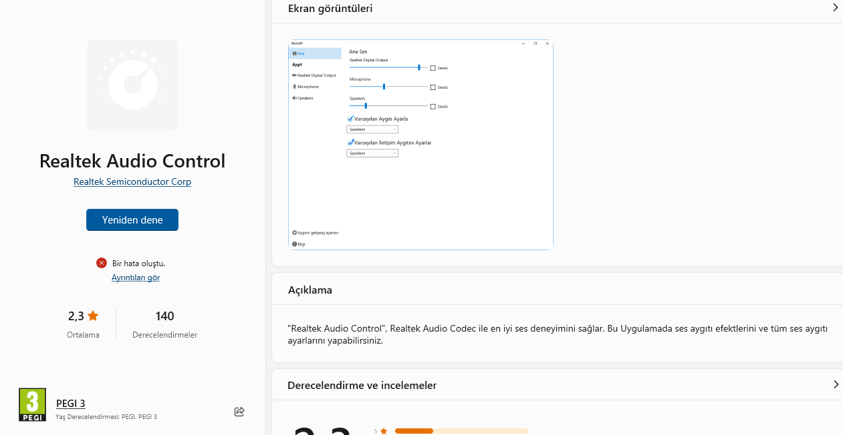Image resolution: width=843 pixels, height=435 pixels.
Task: Expand the Ekran görüntüleri section chevron
Action: 835,8
